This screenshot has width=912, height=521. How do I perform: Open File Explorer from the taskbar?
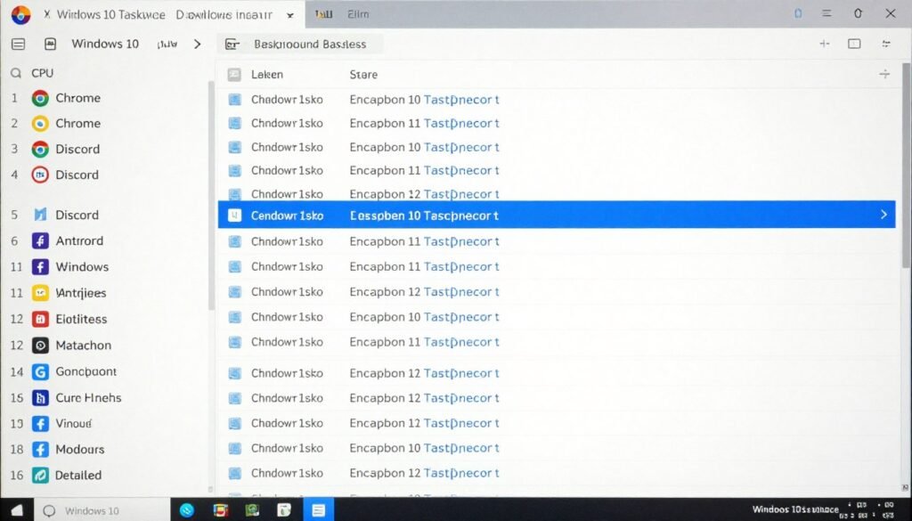click(x=283, y=509)
